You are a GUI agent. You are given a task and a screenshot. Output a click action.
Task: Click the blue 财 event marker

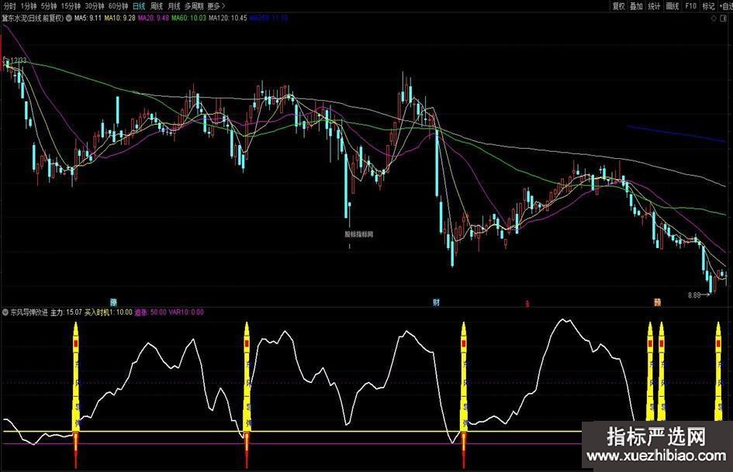[x=436, y=302]
